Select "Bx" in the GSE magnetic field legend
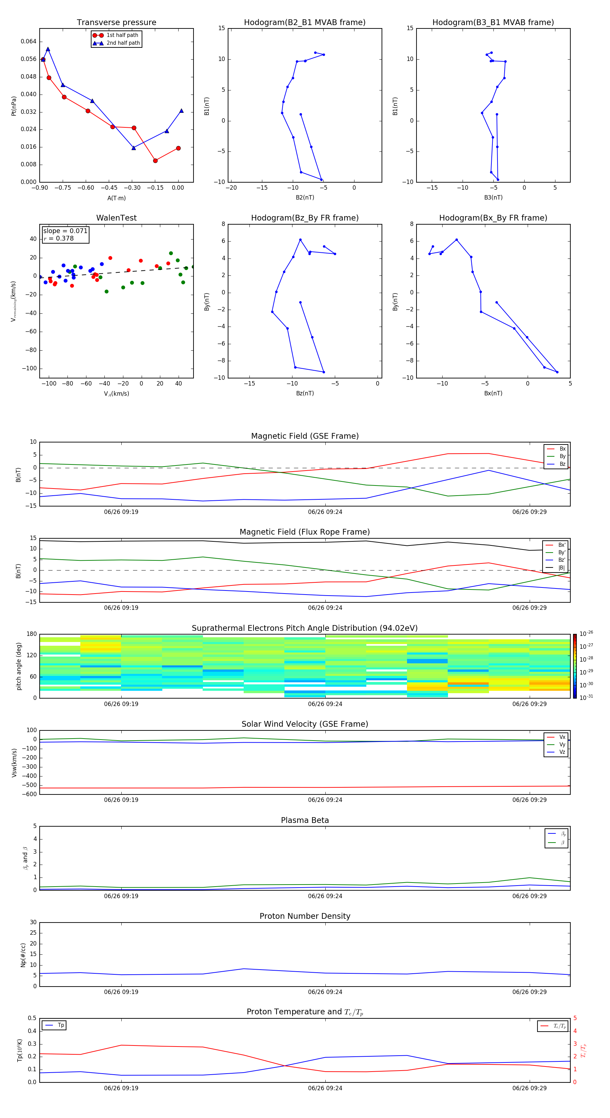 pos(556,449)
